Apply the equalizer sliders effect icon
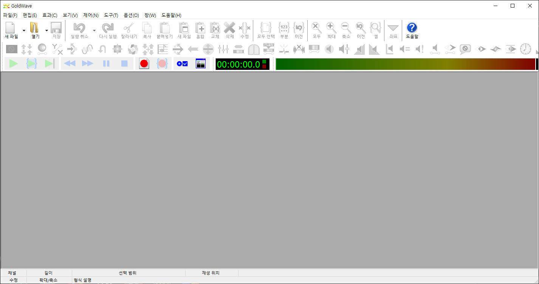 click(223, 49)
